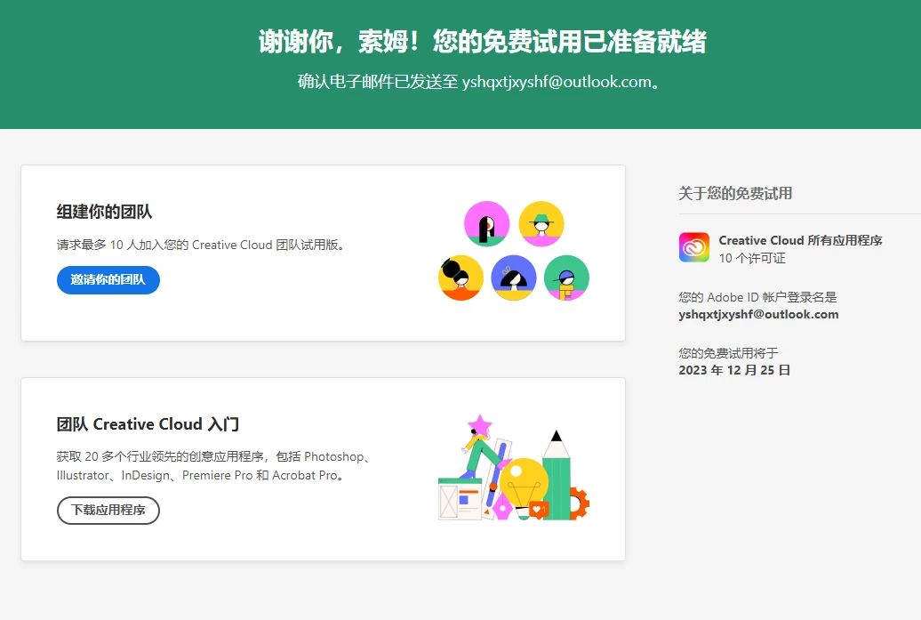Viewport: 921px width, 620px height.
Task: Click the label 您的 Adobe ID 帐户登录名是
Action: tap(757, 297)
